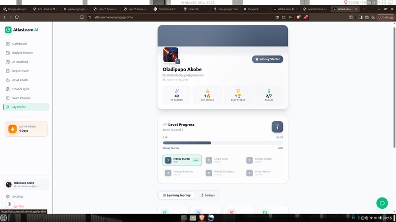The image size is (396, 222).
Task: Open the green chat bubble button
Action: [x=382, y=203]
